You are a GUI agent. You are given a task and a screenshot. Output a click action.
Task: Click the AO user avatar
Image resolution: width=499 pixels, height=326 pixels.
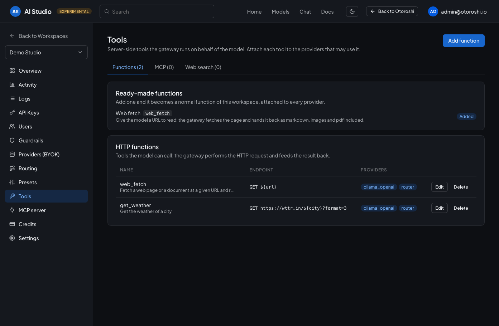pyautogui.click(x=433, y=11)
